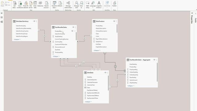Open Sensitivity dropdown
Image resolution: width=197 pixels, height=111 pixels.
(107, 5)
